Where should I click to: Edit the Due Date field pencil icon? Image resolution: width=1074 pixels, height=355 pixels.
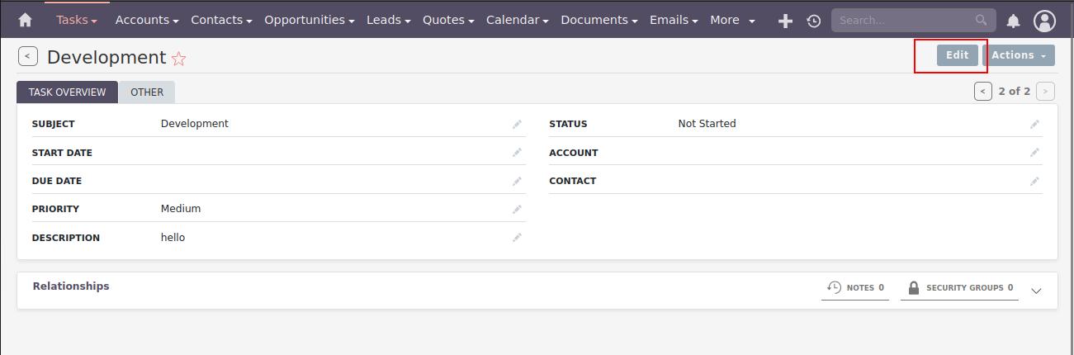coord(517,181)
